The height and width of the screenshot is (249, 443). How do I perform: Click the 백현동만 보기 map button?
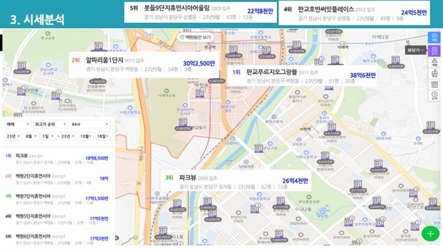click(x=195, y=37)
